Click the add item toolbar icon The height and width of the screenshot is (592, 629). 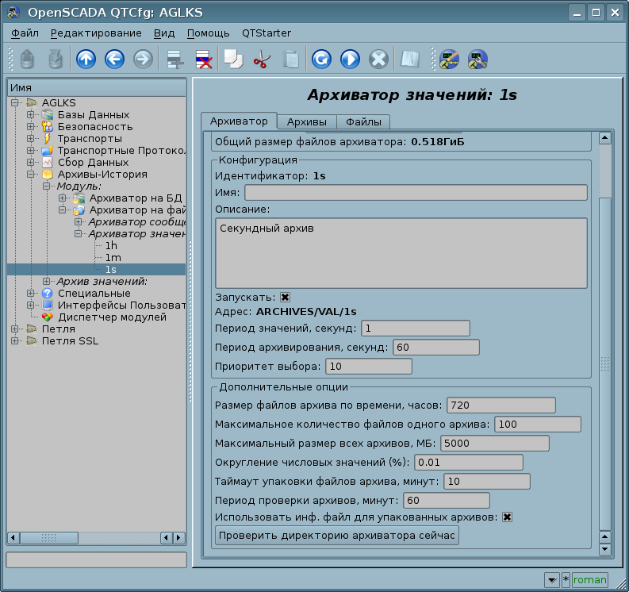pyautogui.click(x=175, y=59)
